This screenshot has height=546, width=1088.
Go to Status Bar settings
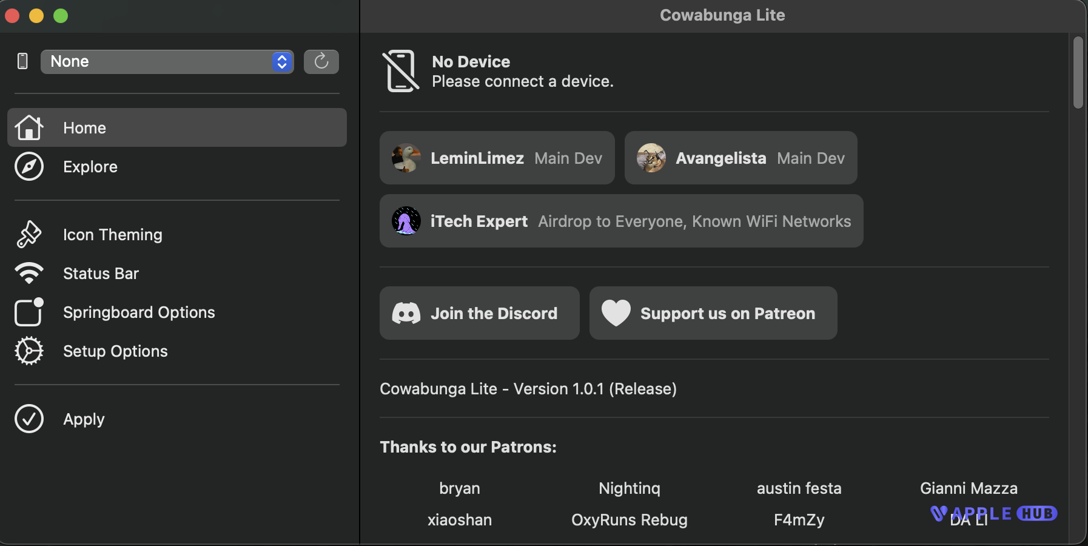click(101, 274)
